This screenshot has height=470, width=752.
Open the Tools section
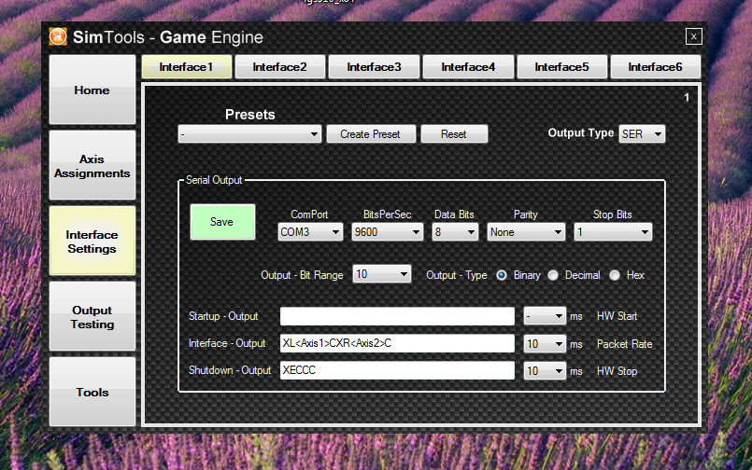tap(92, 392)
